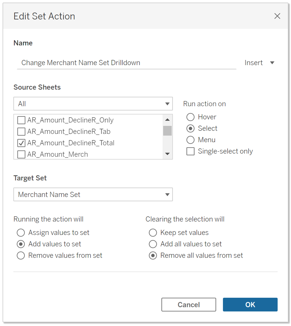Uncheck the AR_Amount_DeclineR_Total sheet
The image size is (291, 326).
pyautogui.click(x=21, y=143)
